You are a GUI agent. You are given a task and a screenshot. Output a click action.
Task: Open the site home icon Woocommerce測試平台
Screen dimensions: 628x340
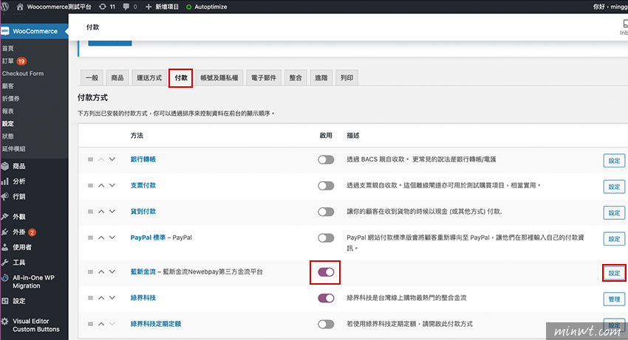pyautogui.click(x=20, y=7)
